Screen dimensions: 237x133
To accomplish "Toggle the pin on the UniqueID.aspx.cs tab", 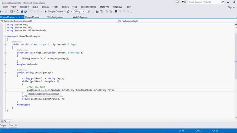I will click(19, 17).
